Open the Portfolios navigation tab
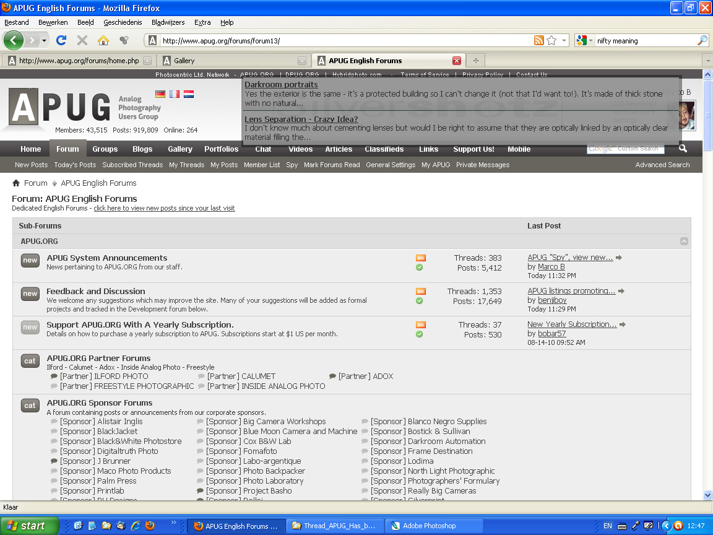713x535 pixels. pyautogui.click(x=222, y=149)
